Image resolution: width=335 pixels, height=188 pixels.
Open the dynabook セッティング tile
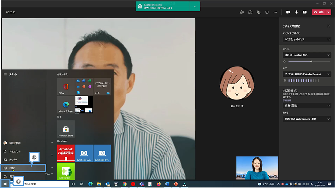(x=102, y=153)
